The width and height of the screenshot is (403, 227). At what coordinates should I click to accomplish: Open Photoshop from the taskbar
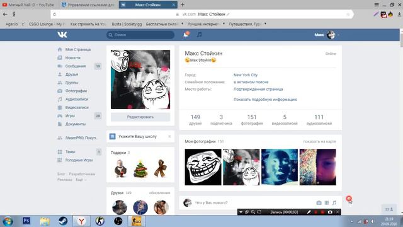point(26,221)
